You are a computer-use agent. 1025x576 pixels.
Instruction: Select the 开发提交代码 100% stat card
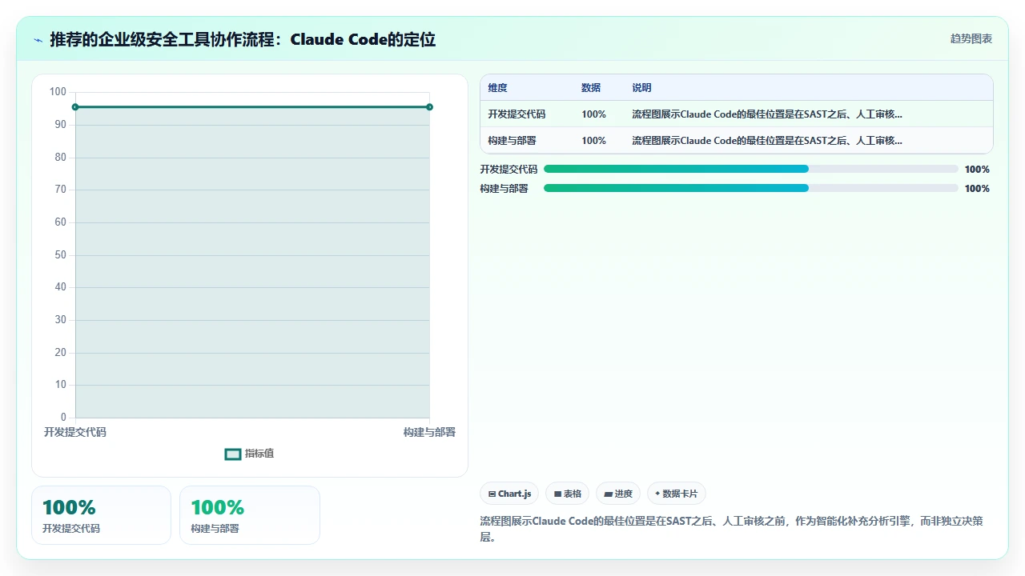click(101, 515)
